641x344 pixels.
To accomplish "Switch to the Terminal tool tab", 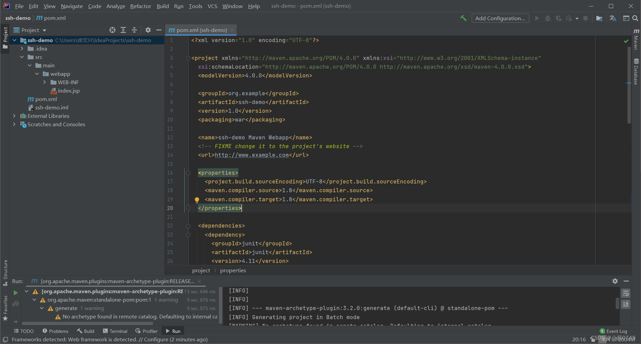I will 115,331.
